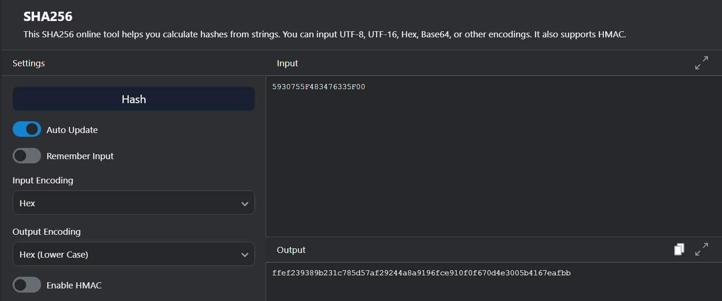Expand the Input panel to fullscreen

(x=701, y=63)
